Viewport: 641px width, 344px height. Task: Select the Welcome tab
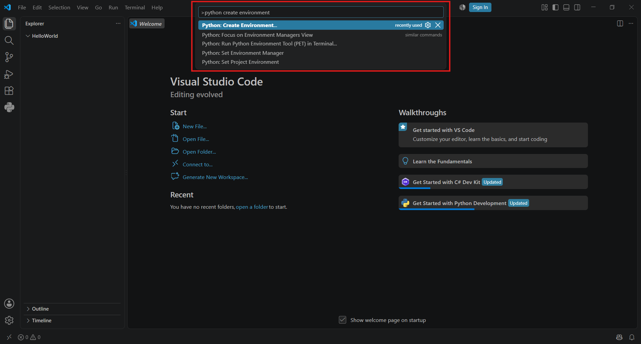pyautogui.click(x=147, y=24)
